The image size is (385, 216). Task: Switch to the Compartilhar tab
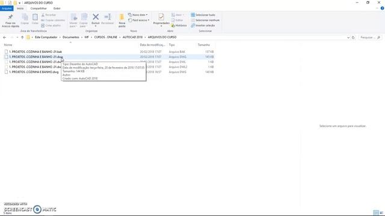tap(38, 8)
